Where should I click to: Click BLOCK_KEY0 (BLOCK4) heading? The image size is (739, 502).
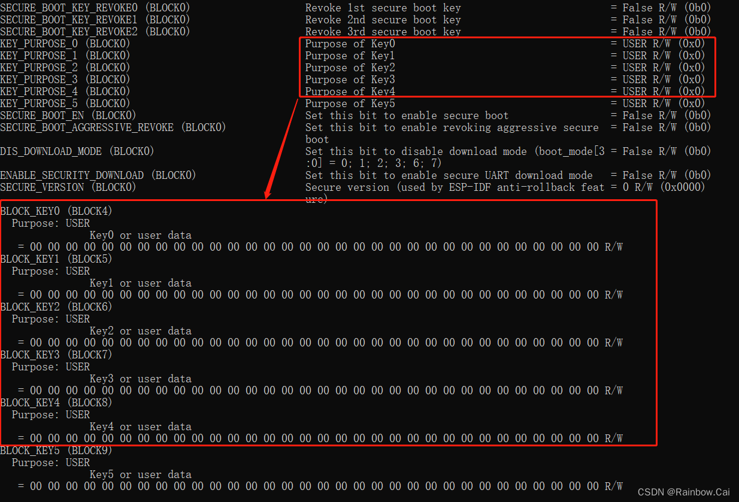click(56, 211)
